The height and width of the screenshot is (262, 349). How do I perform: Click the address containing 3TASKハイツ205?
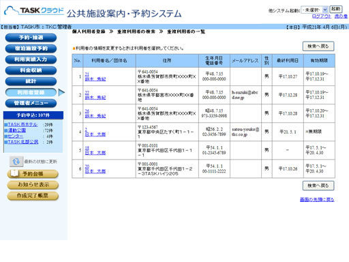[165, 171]
